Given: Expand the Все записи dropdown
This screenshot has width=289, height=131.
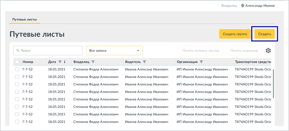Looking at the screenshot, I should [x=115, y=50].
